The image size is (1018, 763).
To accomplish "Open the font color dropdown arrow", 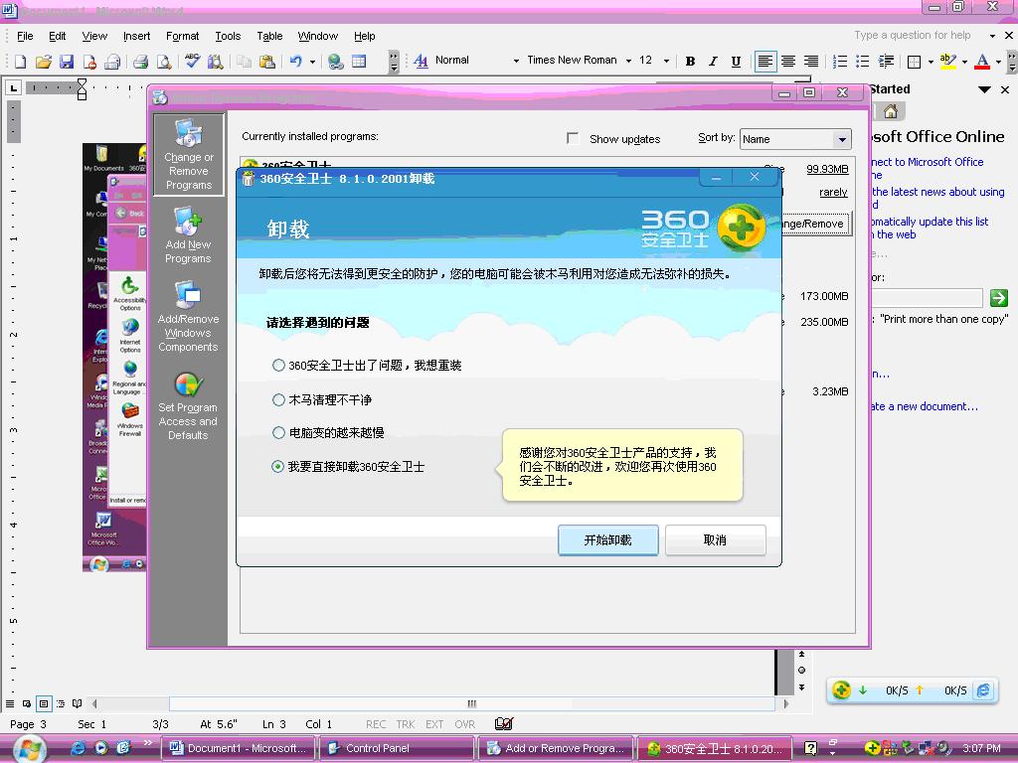I will pyautogui.click(x=998, y=62).
